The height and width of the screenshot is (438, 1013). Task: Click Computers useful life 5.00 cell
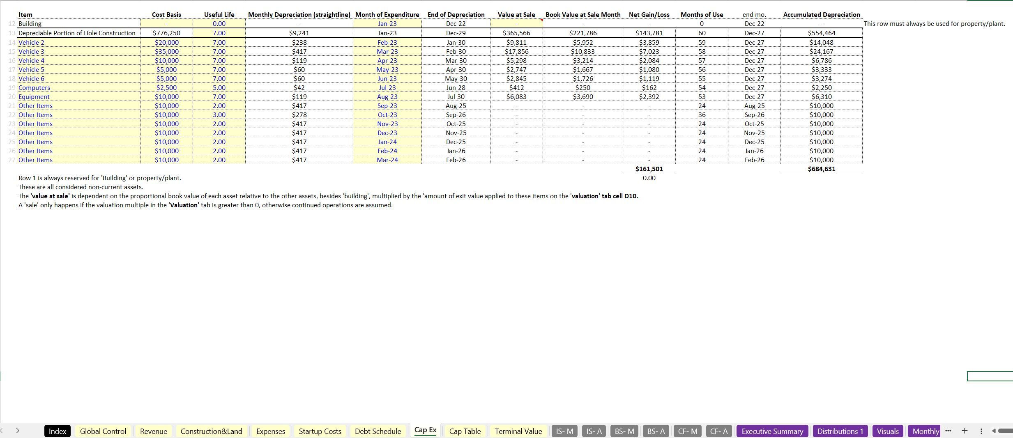click(219, 87)
